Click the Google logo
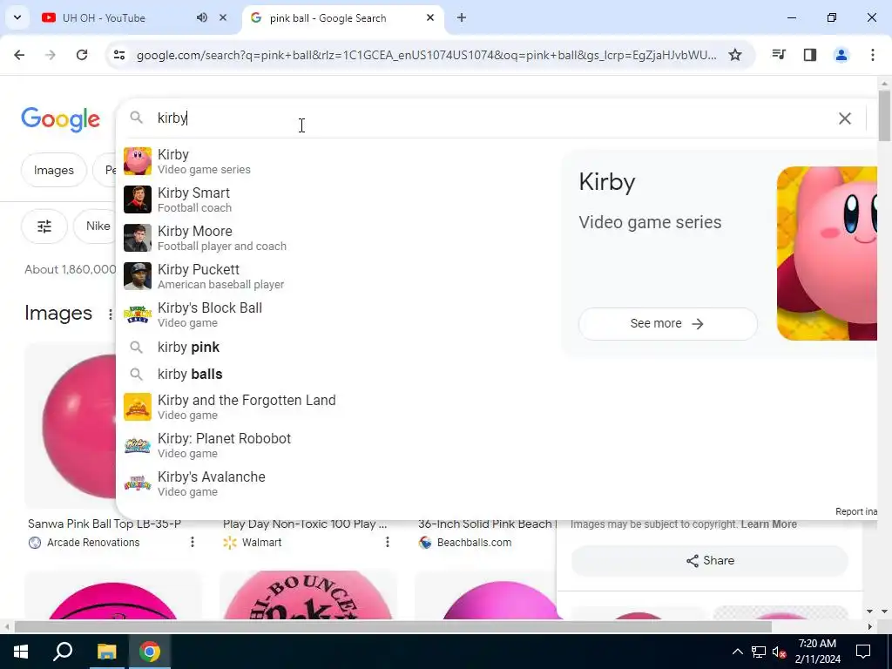892x669 pixels. tap(60, 119)
